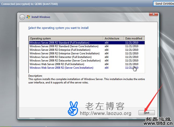Click the Architecture column header
Screen dimensions: 174x127
coord(113,38)
